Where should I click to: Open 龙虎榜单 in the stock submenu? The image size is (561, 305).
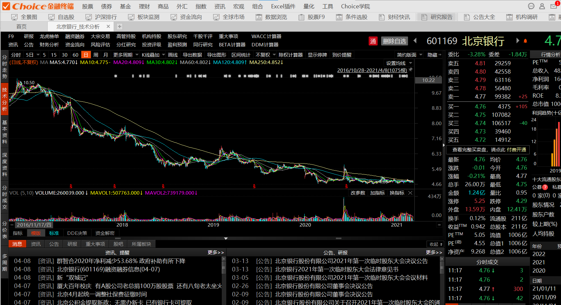pyautogui.click(x=49, y=36)
